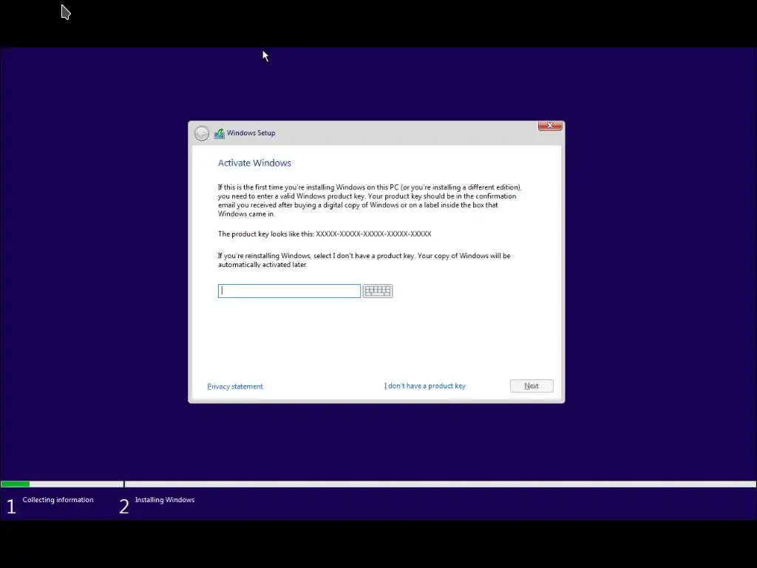The width and height of the screenshot is (757, 568).
Task: Choose "I don't have a product key"
Action: click(425, 386)
